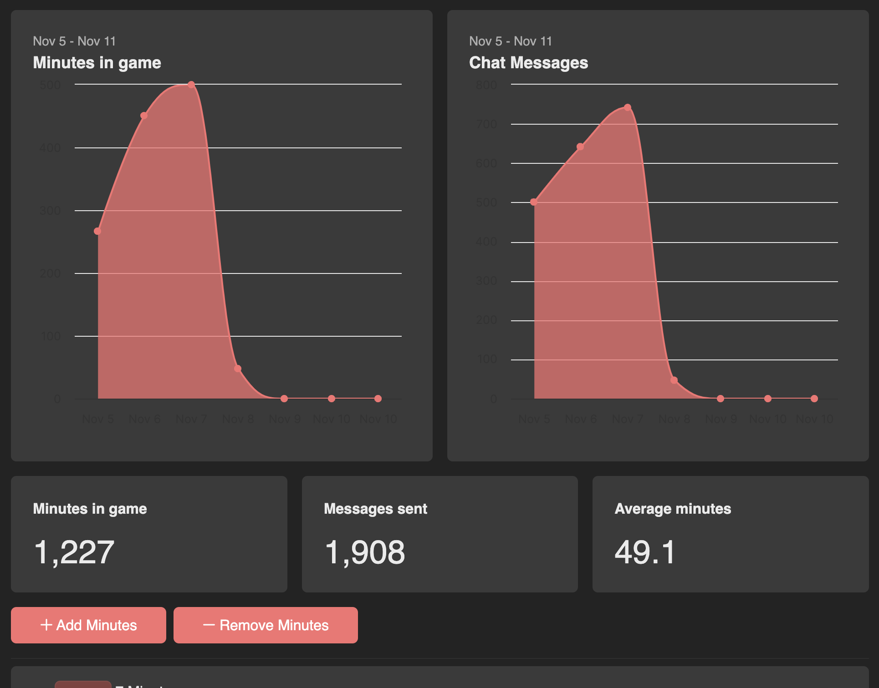Click the Remove Minutes button
This screenshot has width=879, height=688.
pos(266,625)
